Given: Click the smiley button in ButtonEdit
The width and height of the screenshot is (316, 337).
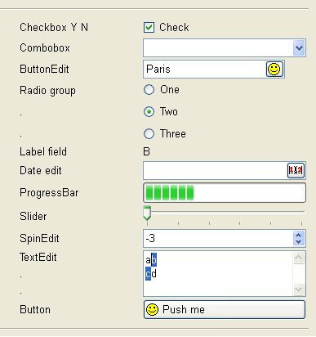Looking at the screenshot, I should click(x=274, y=70).
